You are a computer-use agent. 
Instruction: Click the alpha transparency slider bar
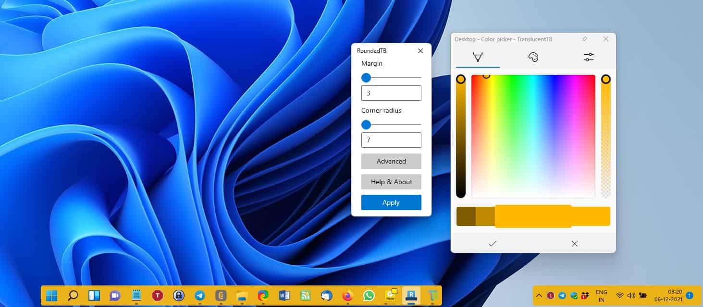606,136
